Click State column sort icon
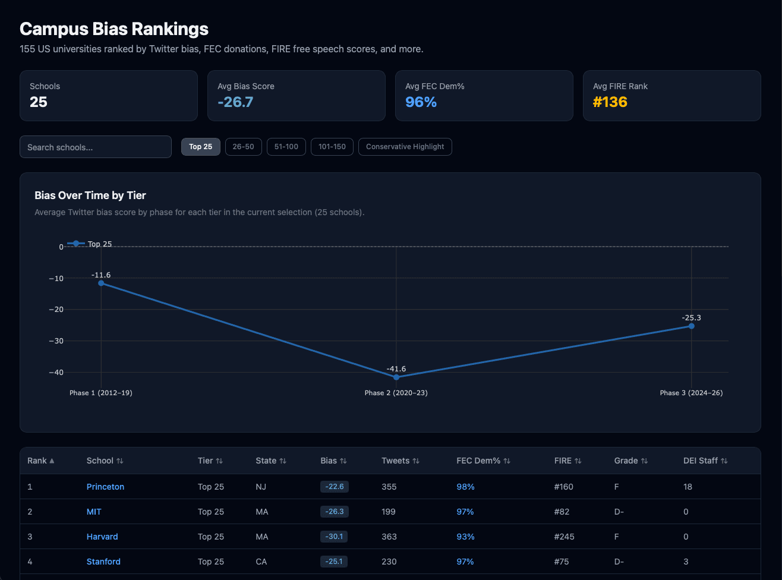This screenshot has width=782, height=580. [x=283, y=461]
